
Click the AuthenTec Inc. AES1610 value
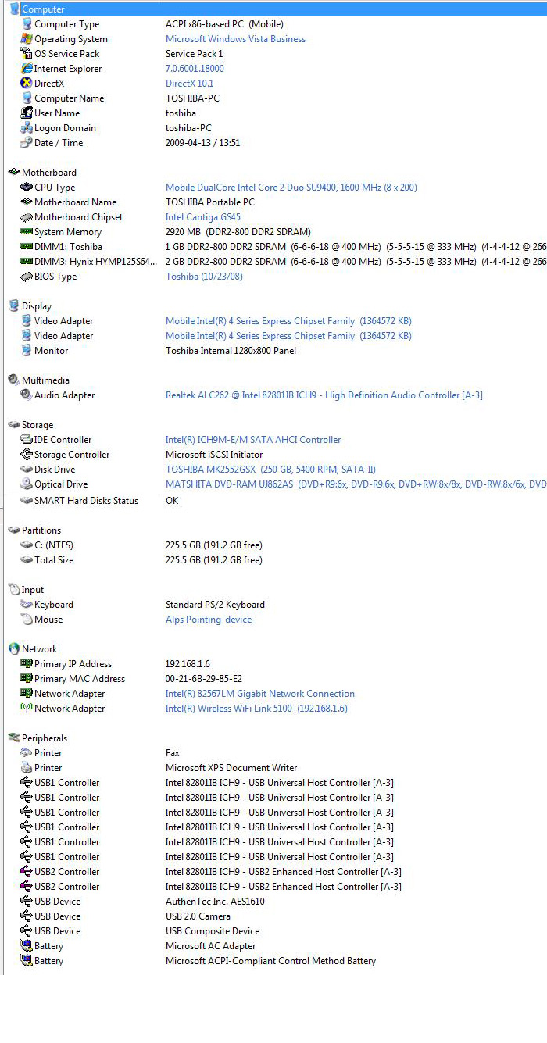point(215,902)
